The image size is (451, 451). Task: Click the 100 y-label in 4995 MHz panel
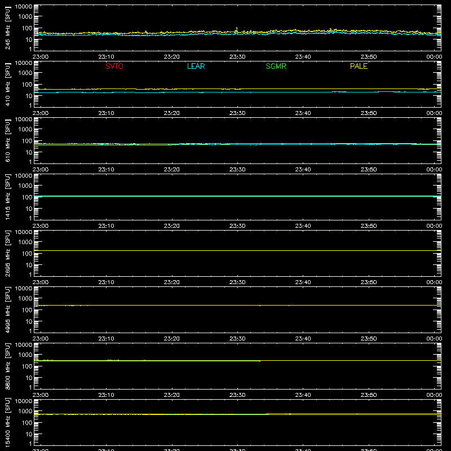point(27,310)
